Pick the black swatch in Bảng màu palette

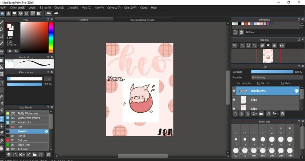[x=240, y=24]
